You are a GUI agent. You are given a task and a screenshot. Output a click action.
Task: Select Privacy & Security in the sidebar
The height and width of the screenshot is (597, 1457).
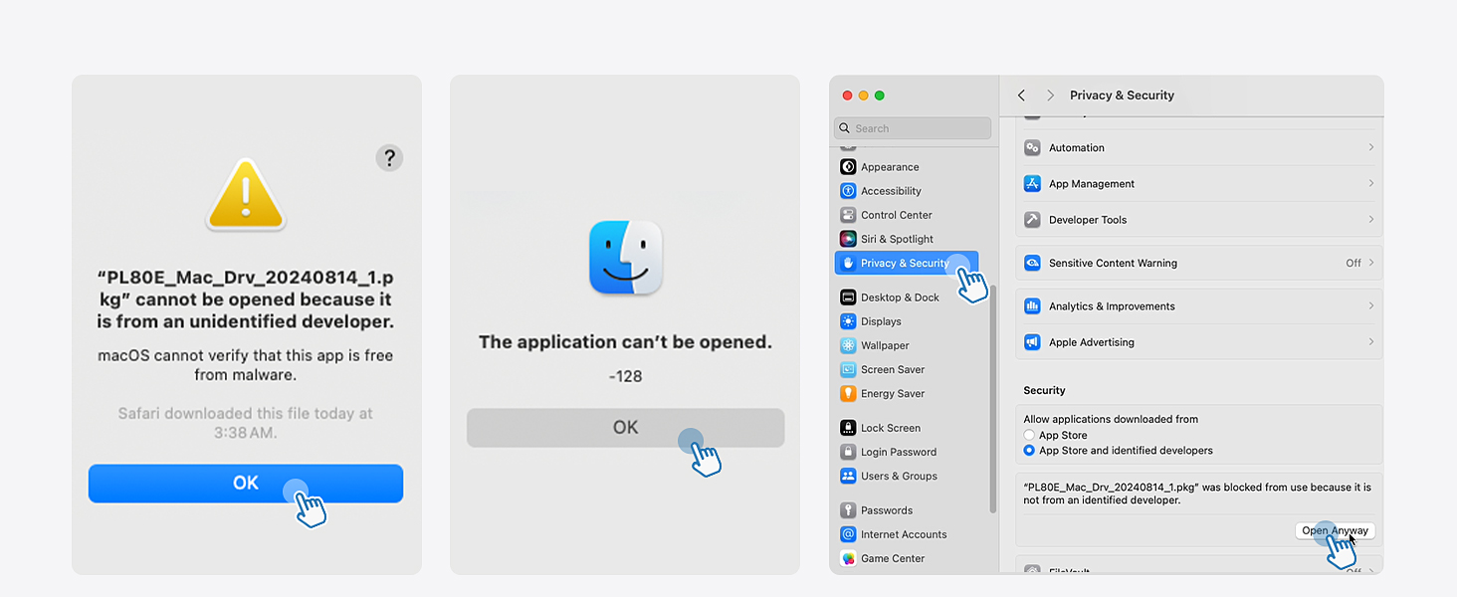tap(906, 263)
